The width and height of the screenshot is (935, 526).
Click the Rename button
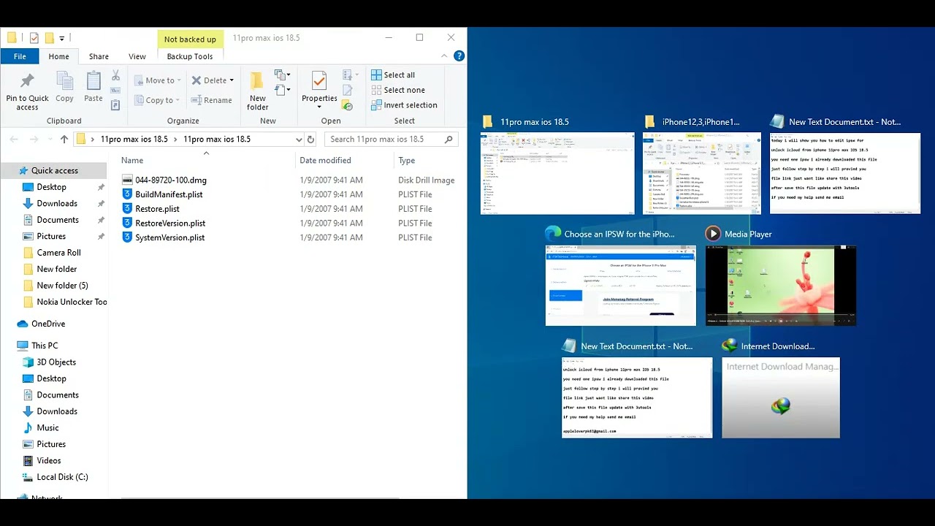click(212, 100)
